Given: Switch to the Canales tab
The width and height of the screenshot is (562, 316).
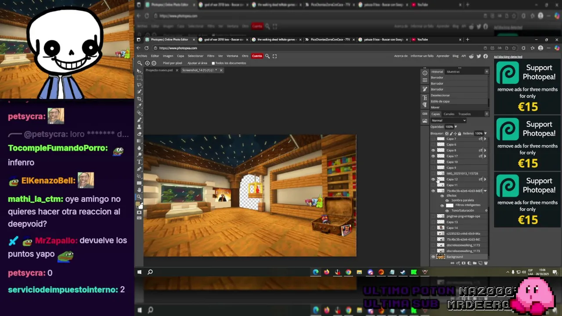Looking at the screenshot, I should pyautogui.click(x=449, y=114).
